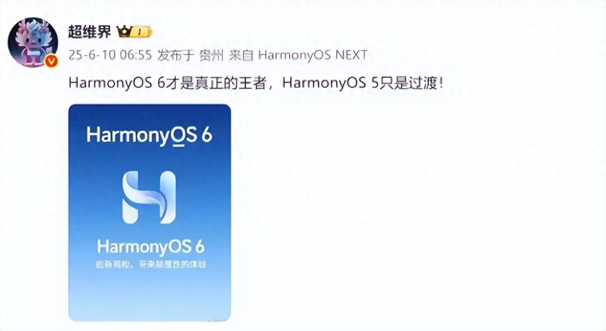Click the 来自 source label
The image size is (606, 331).
[241, 55]
